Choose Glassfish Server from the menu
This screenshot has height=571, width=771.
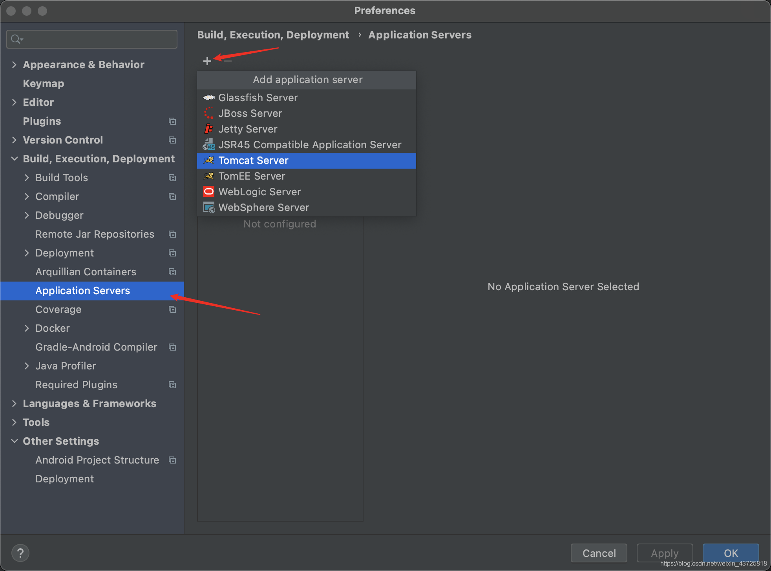click(307, 98)
